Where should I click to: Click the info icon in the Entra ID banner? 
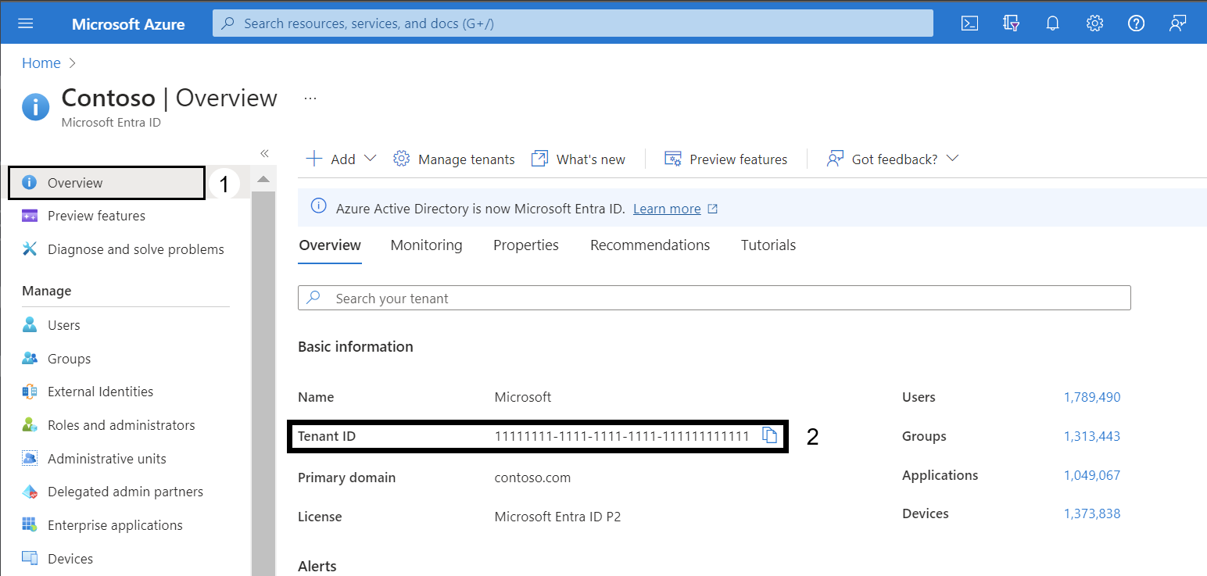click(318, 206)
